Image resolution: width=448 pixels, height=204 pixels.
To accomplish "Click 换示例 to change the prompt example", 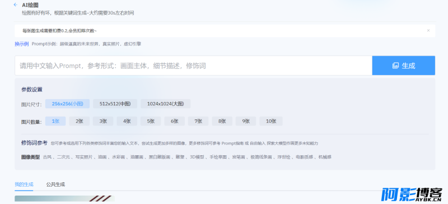I will 22,44.
